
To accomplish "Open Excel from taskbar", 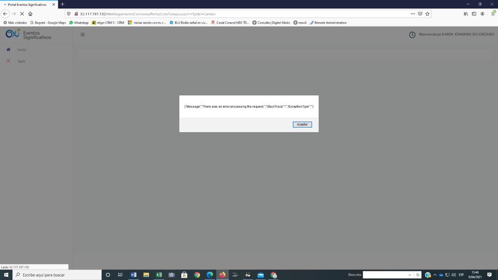I will pos(159,275).
